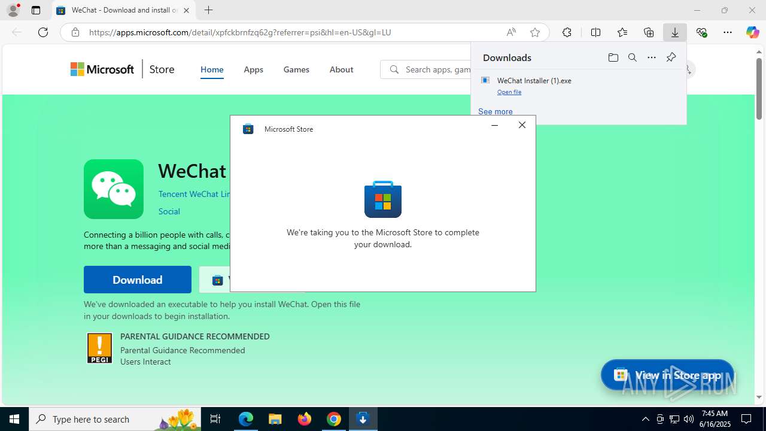Open the Apps tab
This screenshot has height=431, width=766.
tap(253, 69)
